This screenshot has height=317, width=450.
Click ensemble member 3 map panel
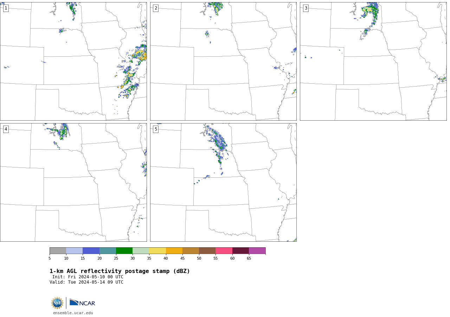pos(373,61)
